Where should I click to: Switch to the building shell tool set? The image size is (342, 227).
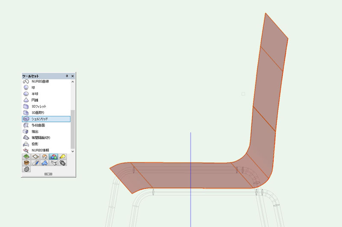coord(44,157)
